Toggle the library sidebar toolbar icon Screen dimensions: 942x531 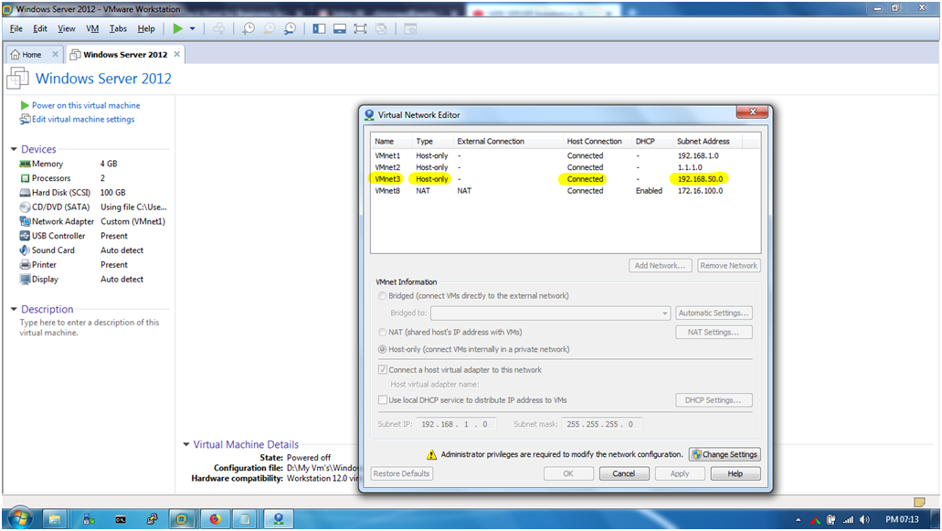pos(319,28)
